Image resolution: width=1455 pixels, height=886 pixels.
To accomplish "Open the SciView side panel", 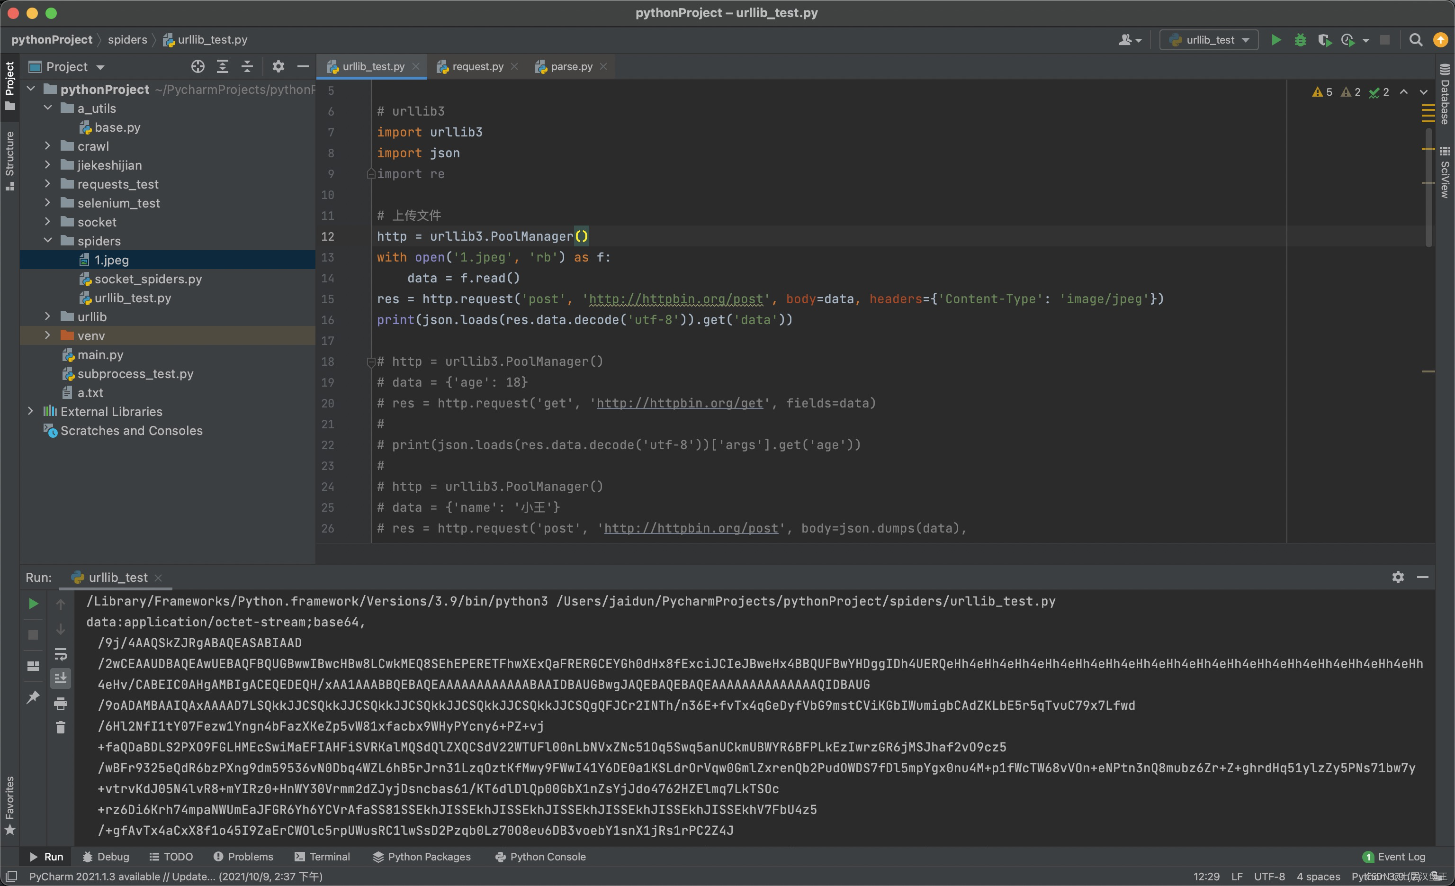I will 1445,172.
